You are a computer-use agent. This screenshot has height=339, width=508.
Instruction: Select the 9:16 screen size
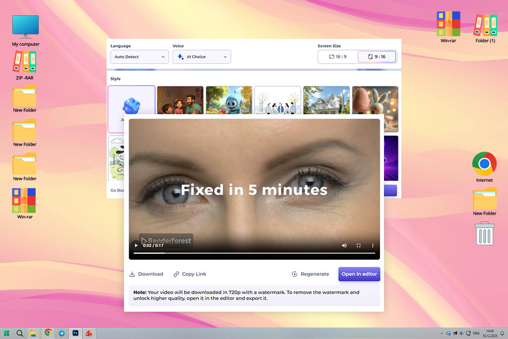point(377,57)
